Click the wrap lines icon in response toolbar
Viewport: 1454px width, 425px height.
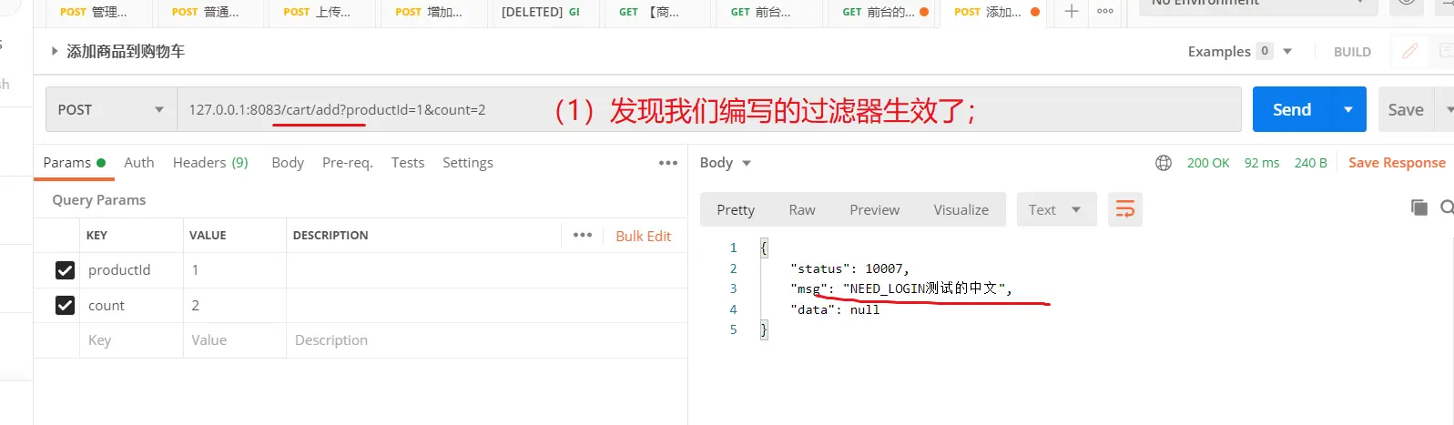[x=1125, y=209]
